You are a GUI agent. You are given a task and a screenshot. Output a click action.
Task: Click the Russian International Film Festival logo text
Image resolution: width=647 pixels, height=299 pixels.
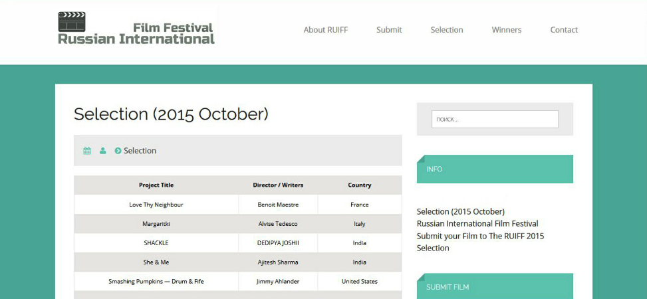click(136, 34)
